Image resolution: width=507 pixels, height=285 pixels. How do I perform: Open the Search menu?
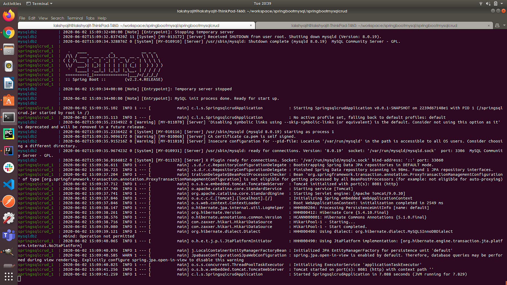(x=57, y=18)
